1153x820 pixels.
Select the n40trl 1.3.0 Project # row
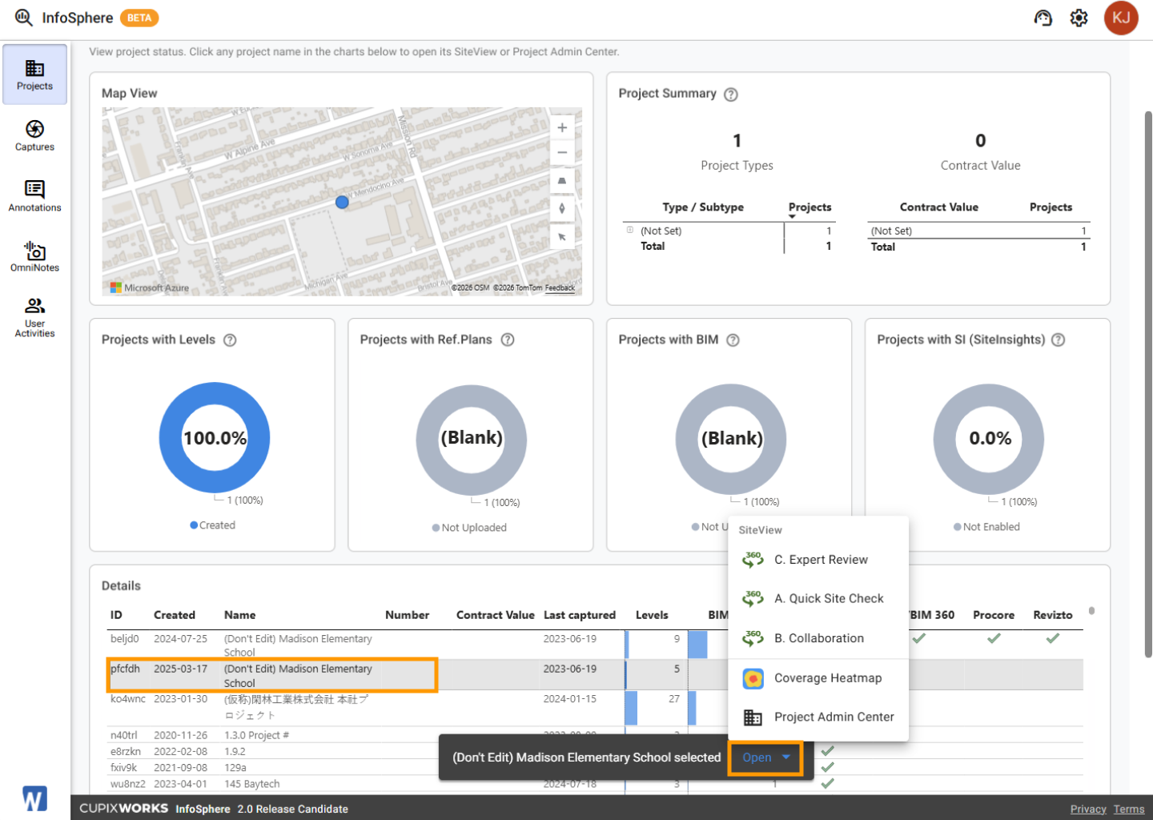pyautogui.click(x=597, y=735)
